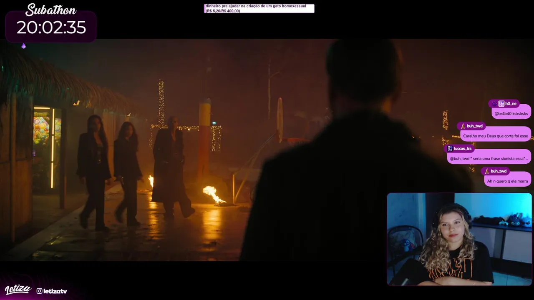This screenshot has height=300, width=534.
Task: Click the Letiza signature logo
Action: click(x=18, y=290)
